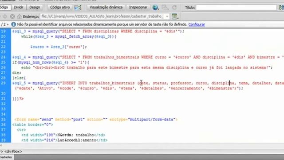Go to home page icon
Viewport: 284px width, 160px height.
click(19, 16)
